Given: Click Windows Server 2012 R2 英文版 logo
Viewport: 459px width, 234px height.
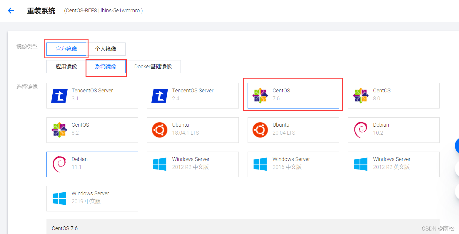Looking at the screenshot, I should (x=361, y=164).
